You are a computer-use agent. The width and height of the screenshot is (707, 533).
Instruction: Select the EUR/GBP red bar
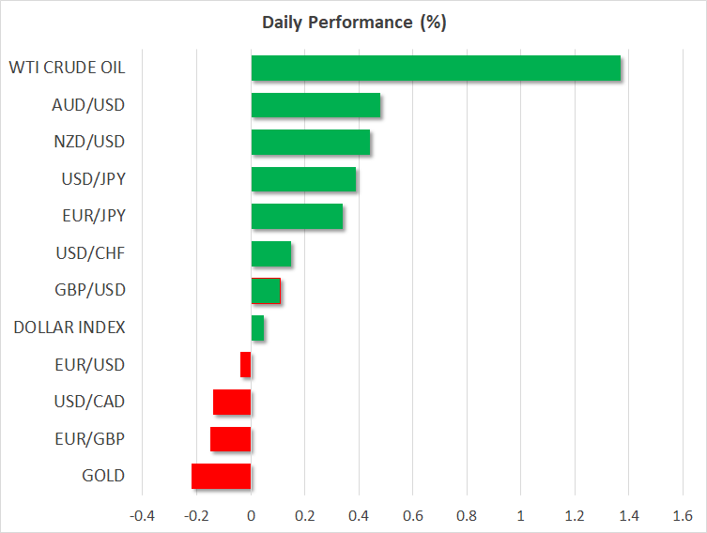[x=231, y=439]
